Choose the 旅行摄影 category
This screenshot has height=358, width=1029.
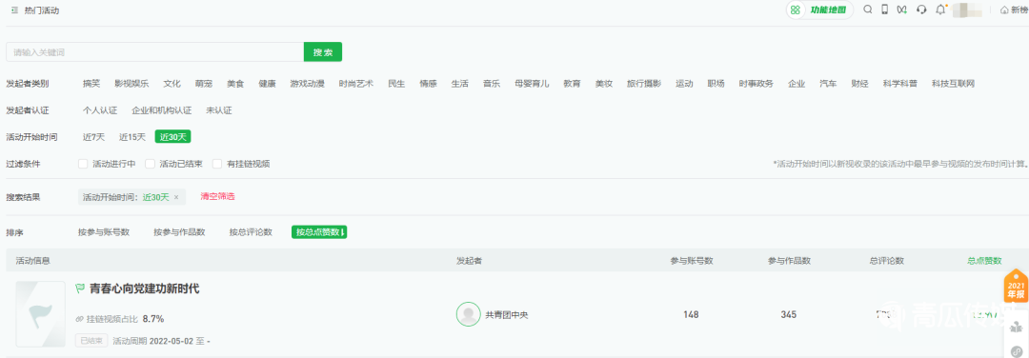point(644,84)
